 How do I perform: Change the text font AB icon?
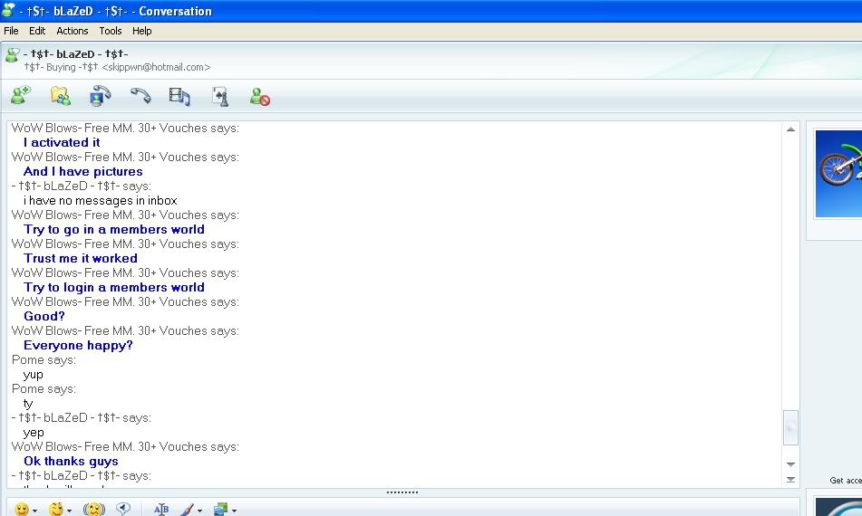(x=161, y=510)
